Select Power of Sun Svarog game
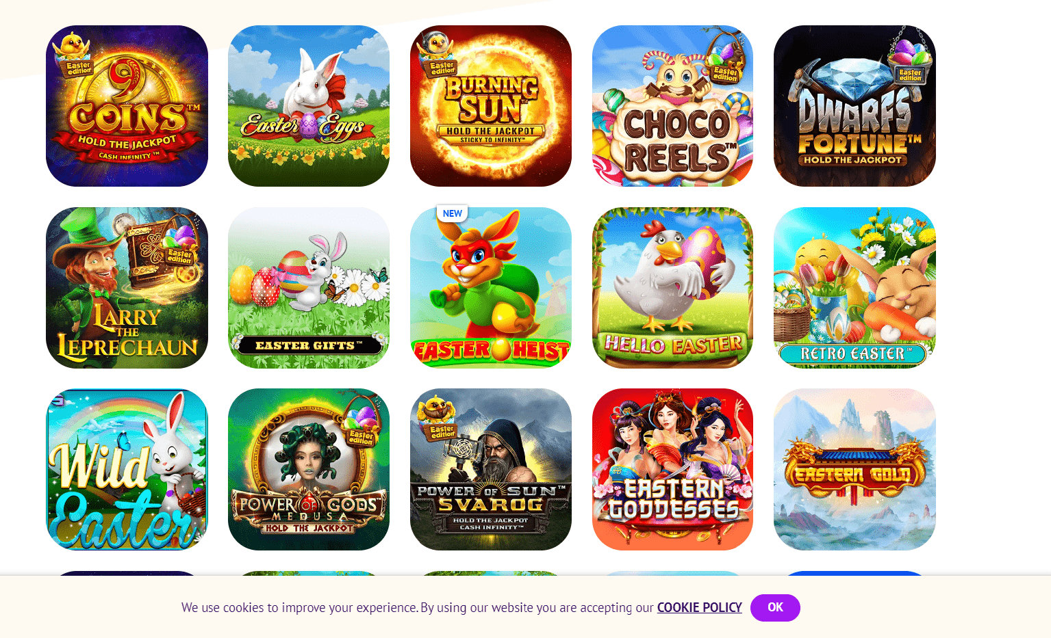Screen dimensions: 1051x638 (x=491, y=470)
